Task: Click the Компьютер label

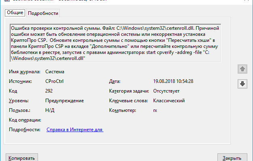Action: click(122, 110)
